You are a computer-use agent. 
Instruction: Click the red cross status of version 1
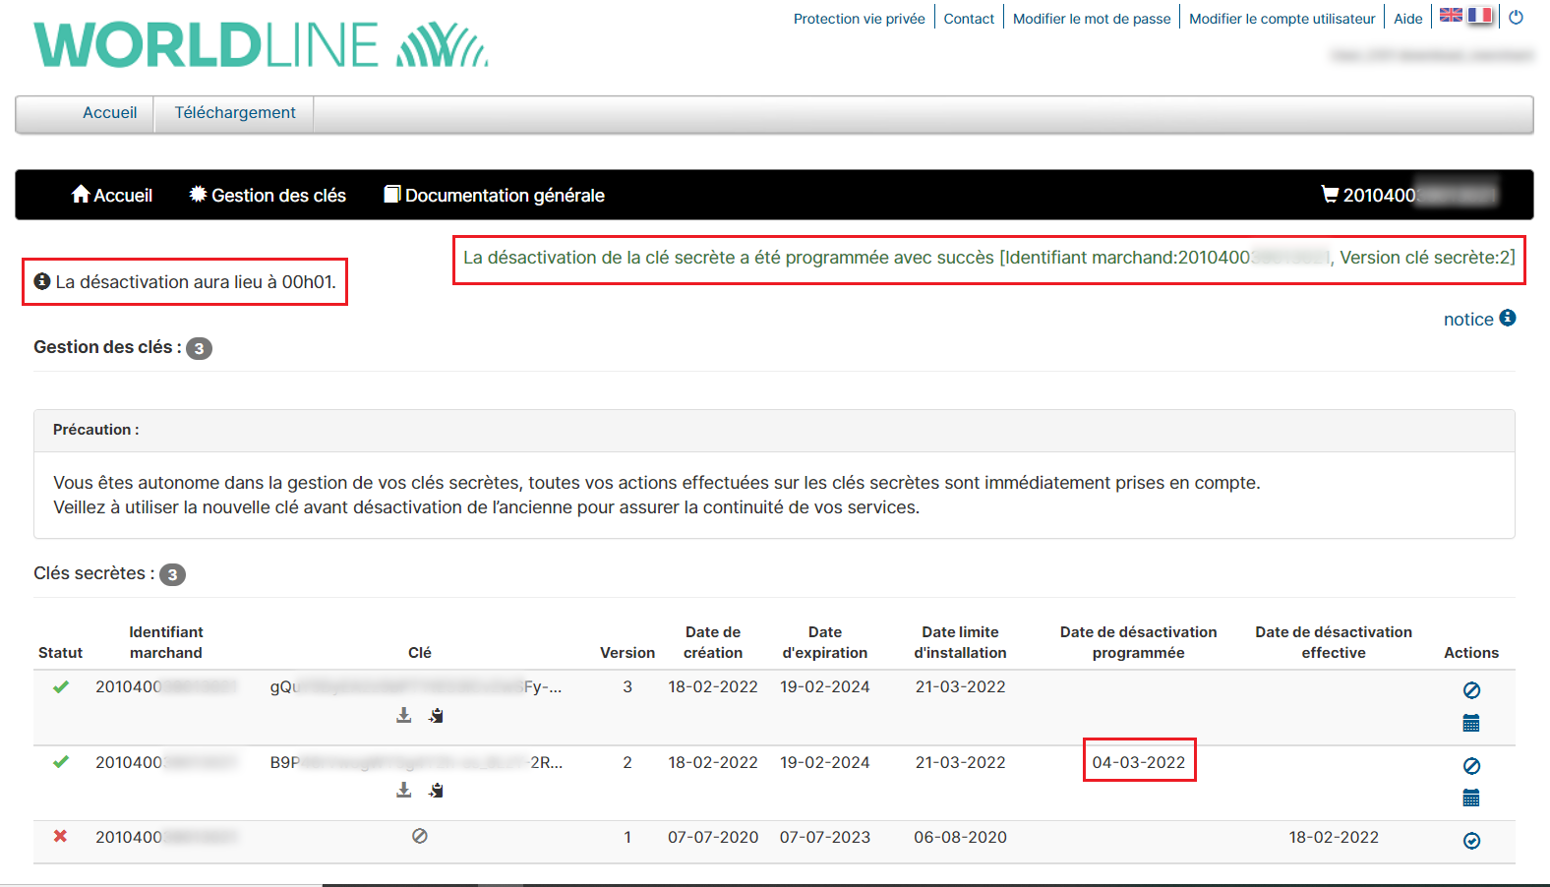(60, 836)
